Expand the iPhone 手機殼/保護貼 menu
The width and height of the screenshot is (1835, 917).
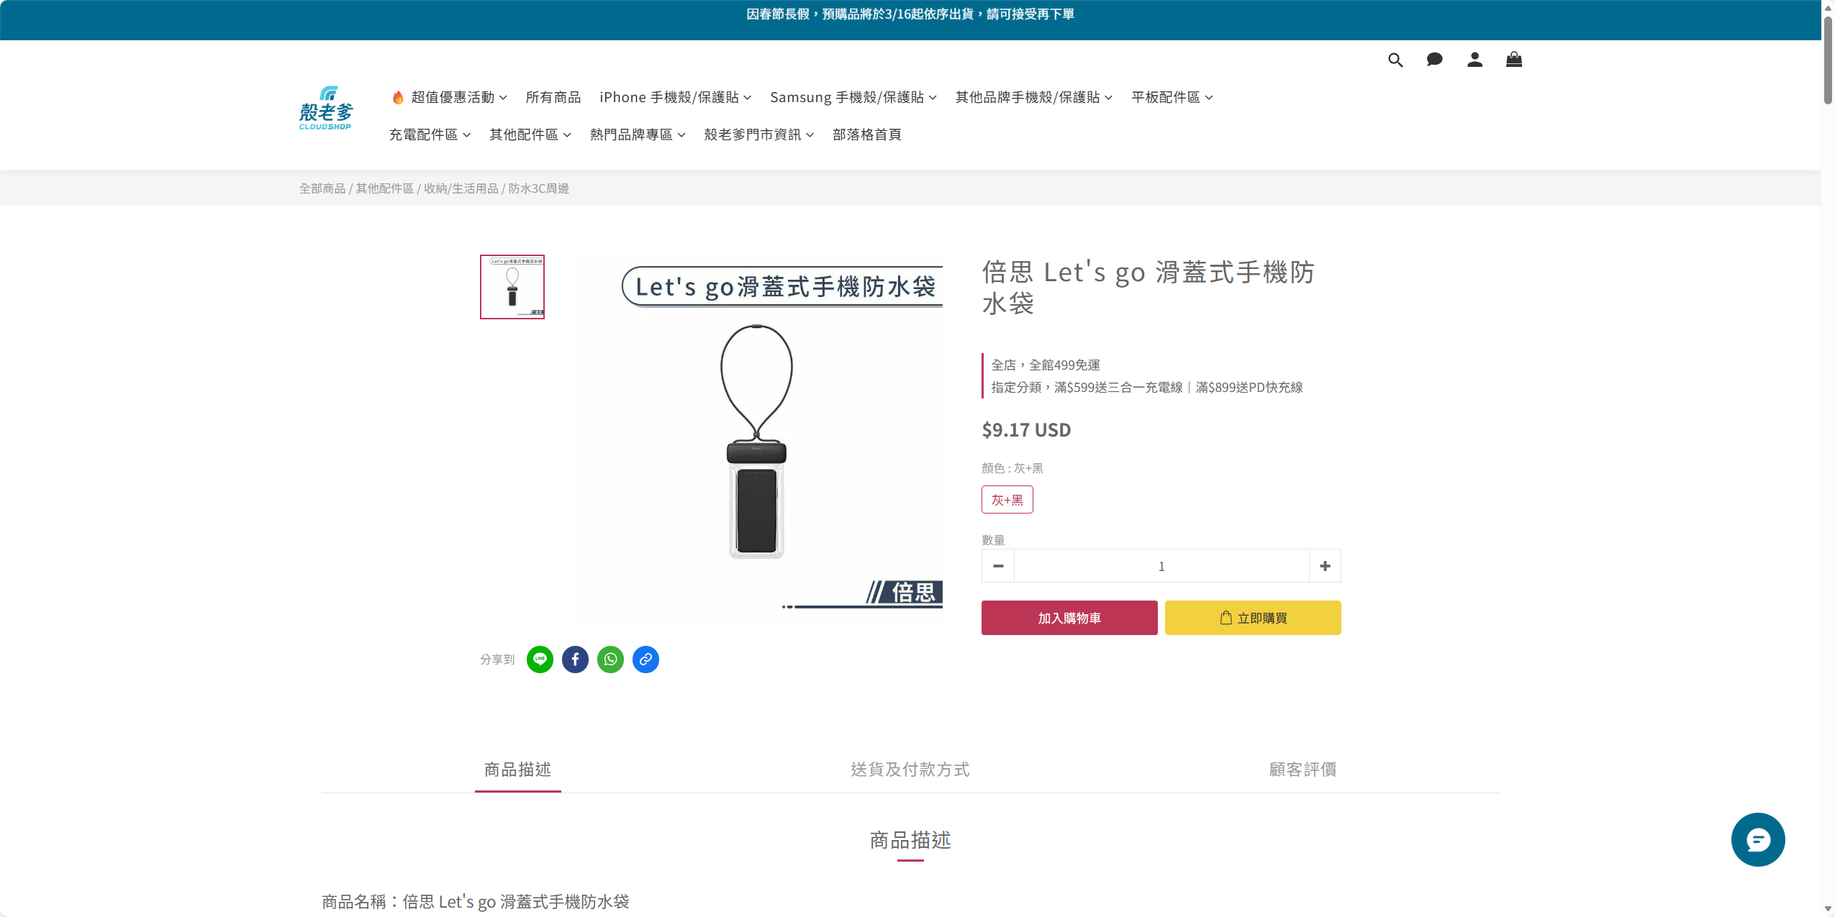(675, 97)
